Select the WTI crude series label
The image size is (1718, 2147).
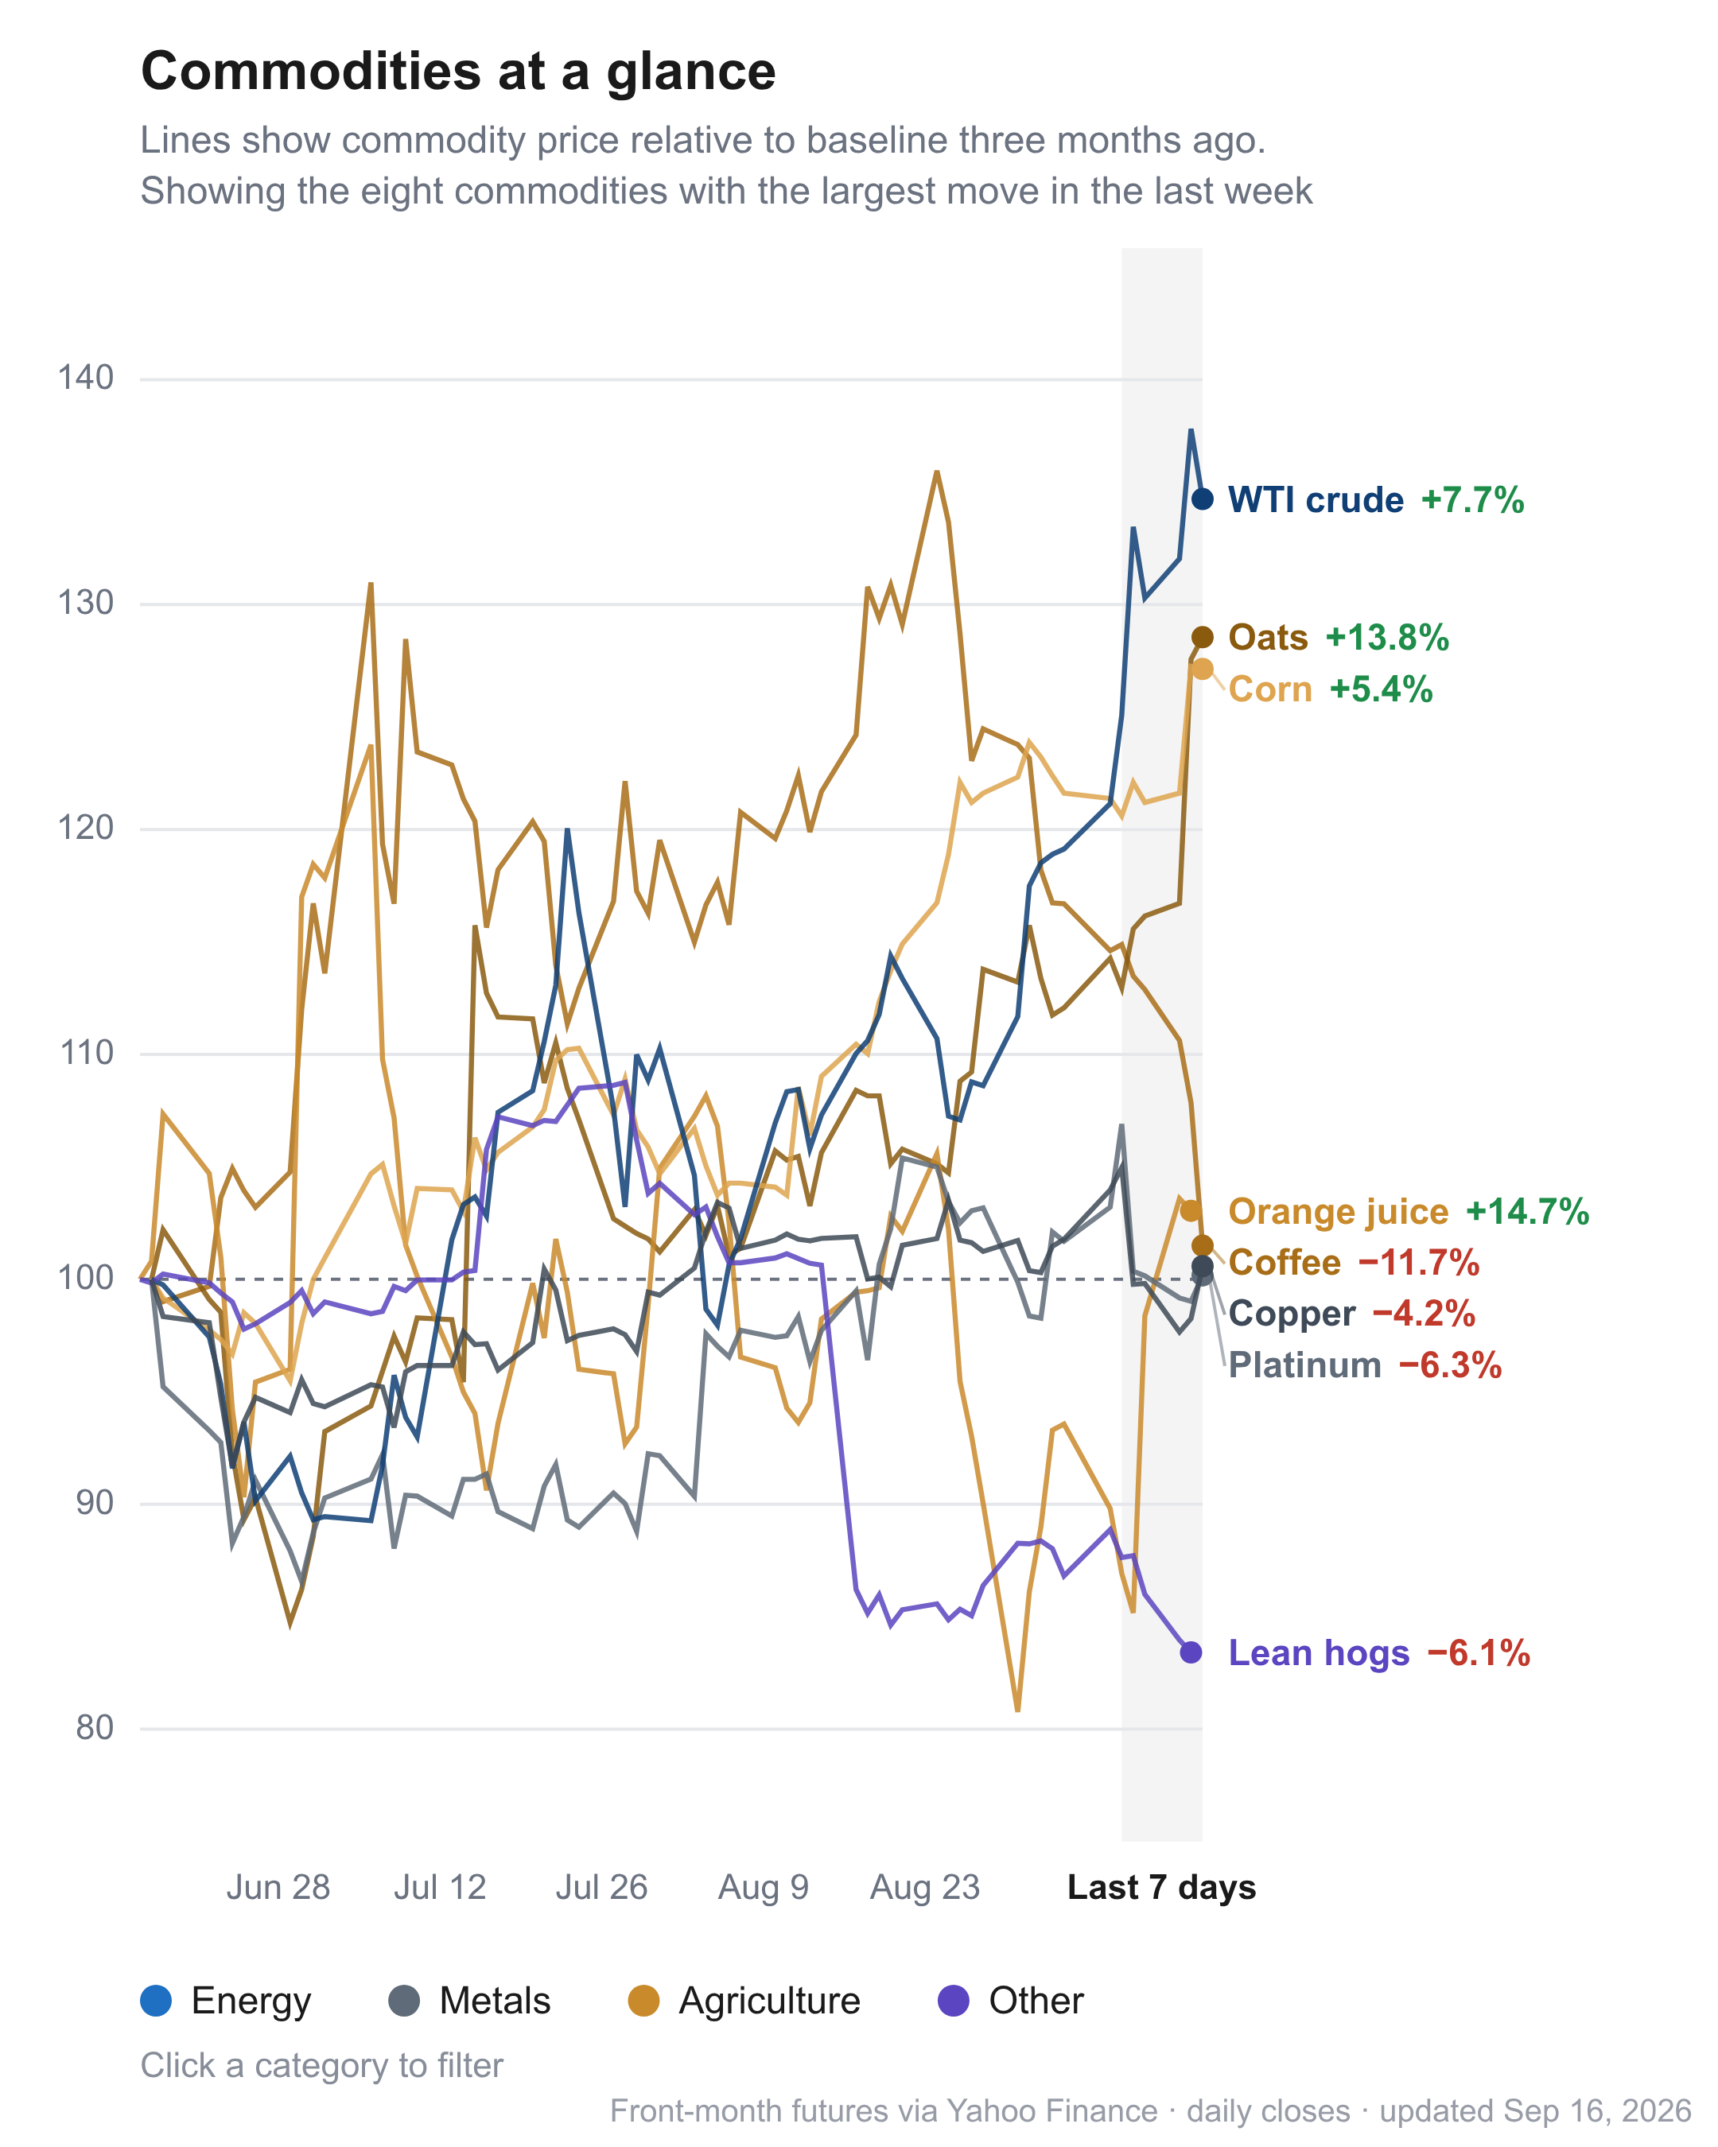(x=1316, y=500)
